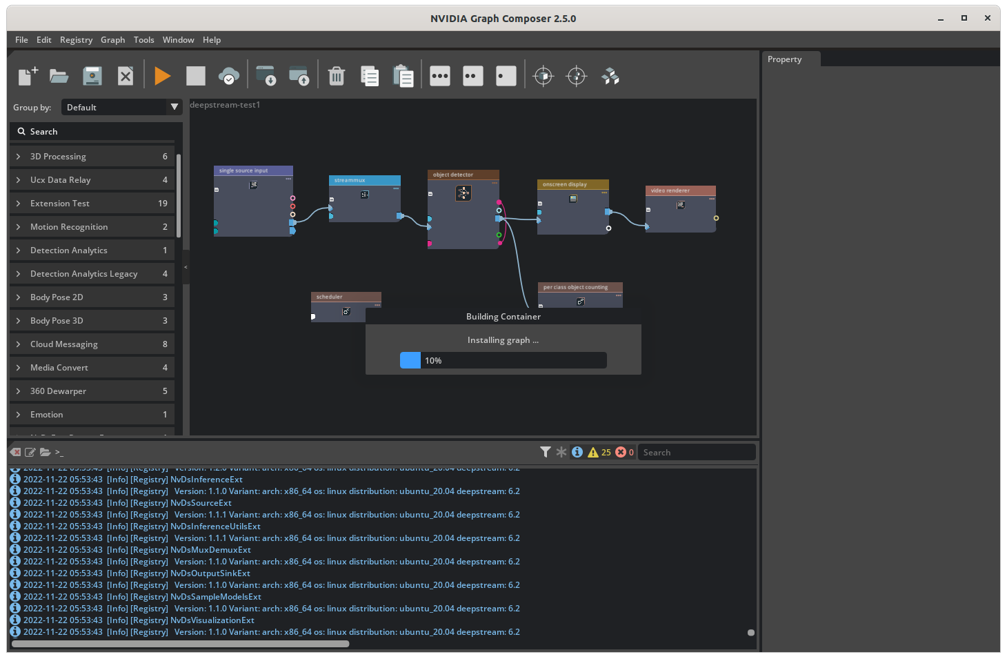Select two-dot node detail level

click(473, 76)
